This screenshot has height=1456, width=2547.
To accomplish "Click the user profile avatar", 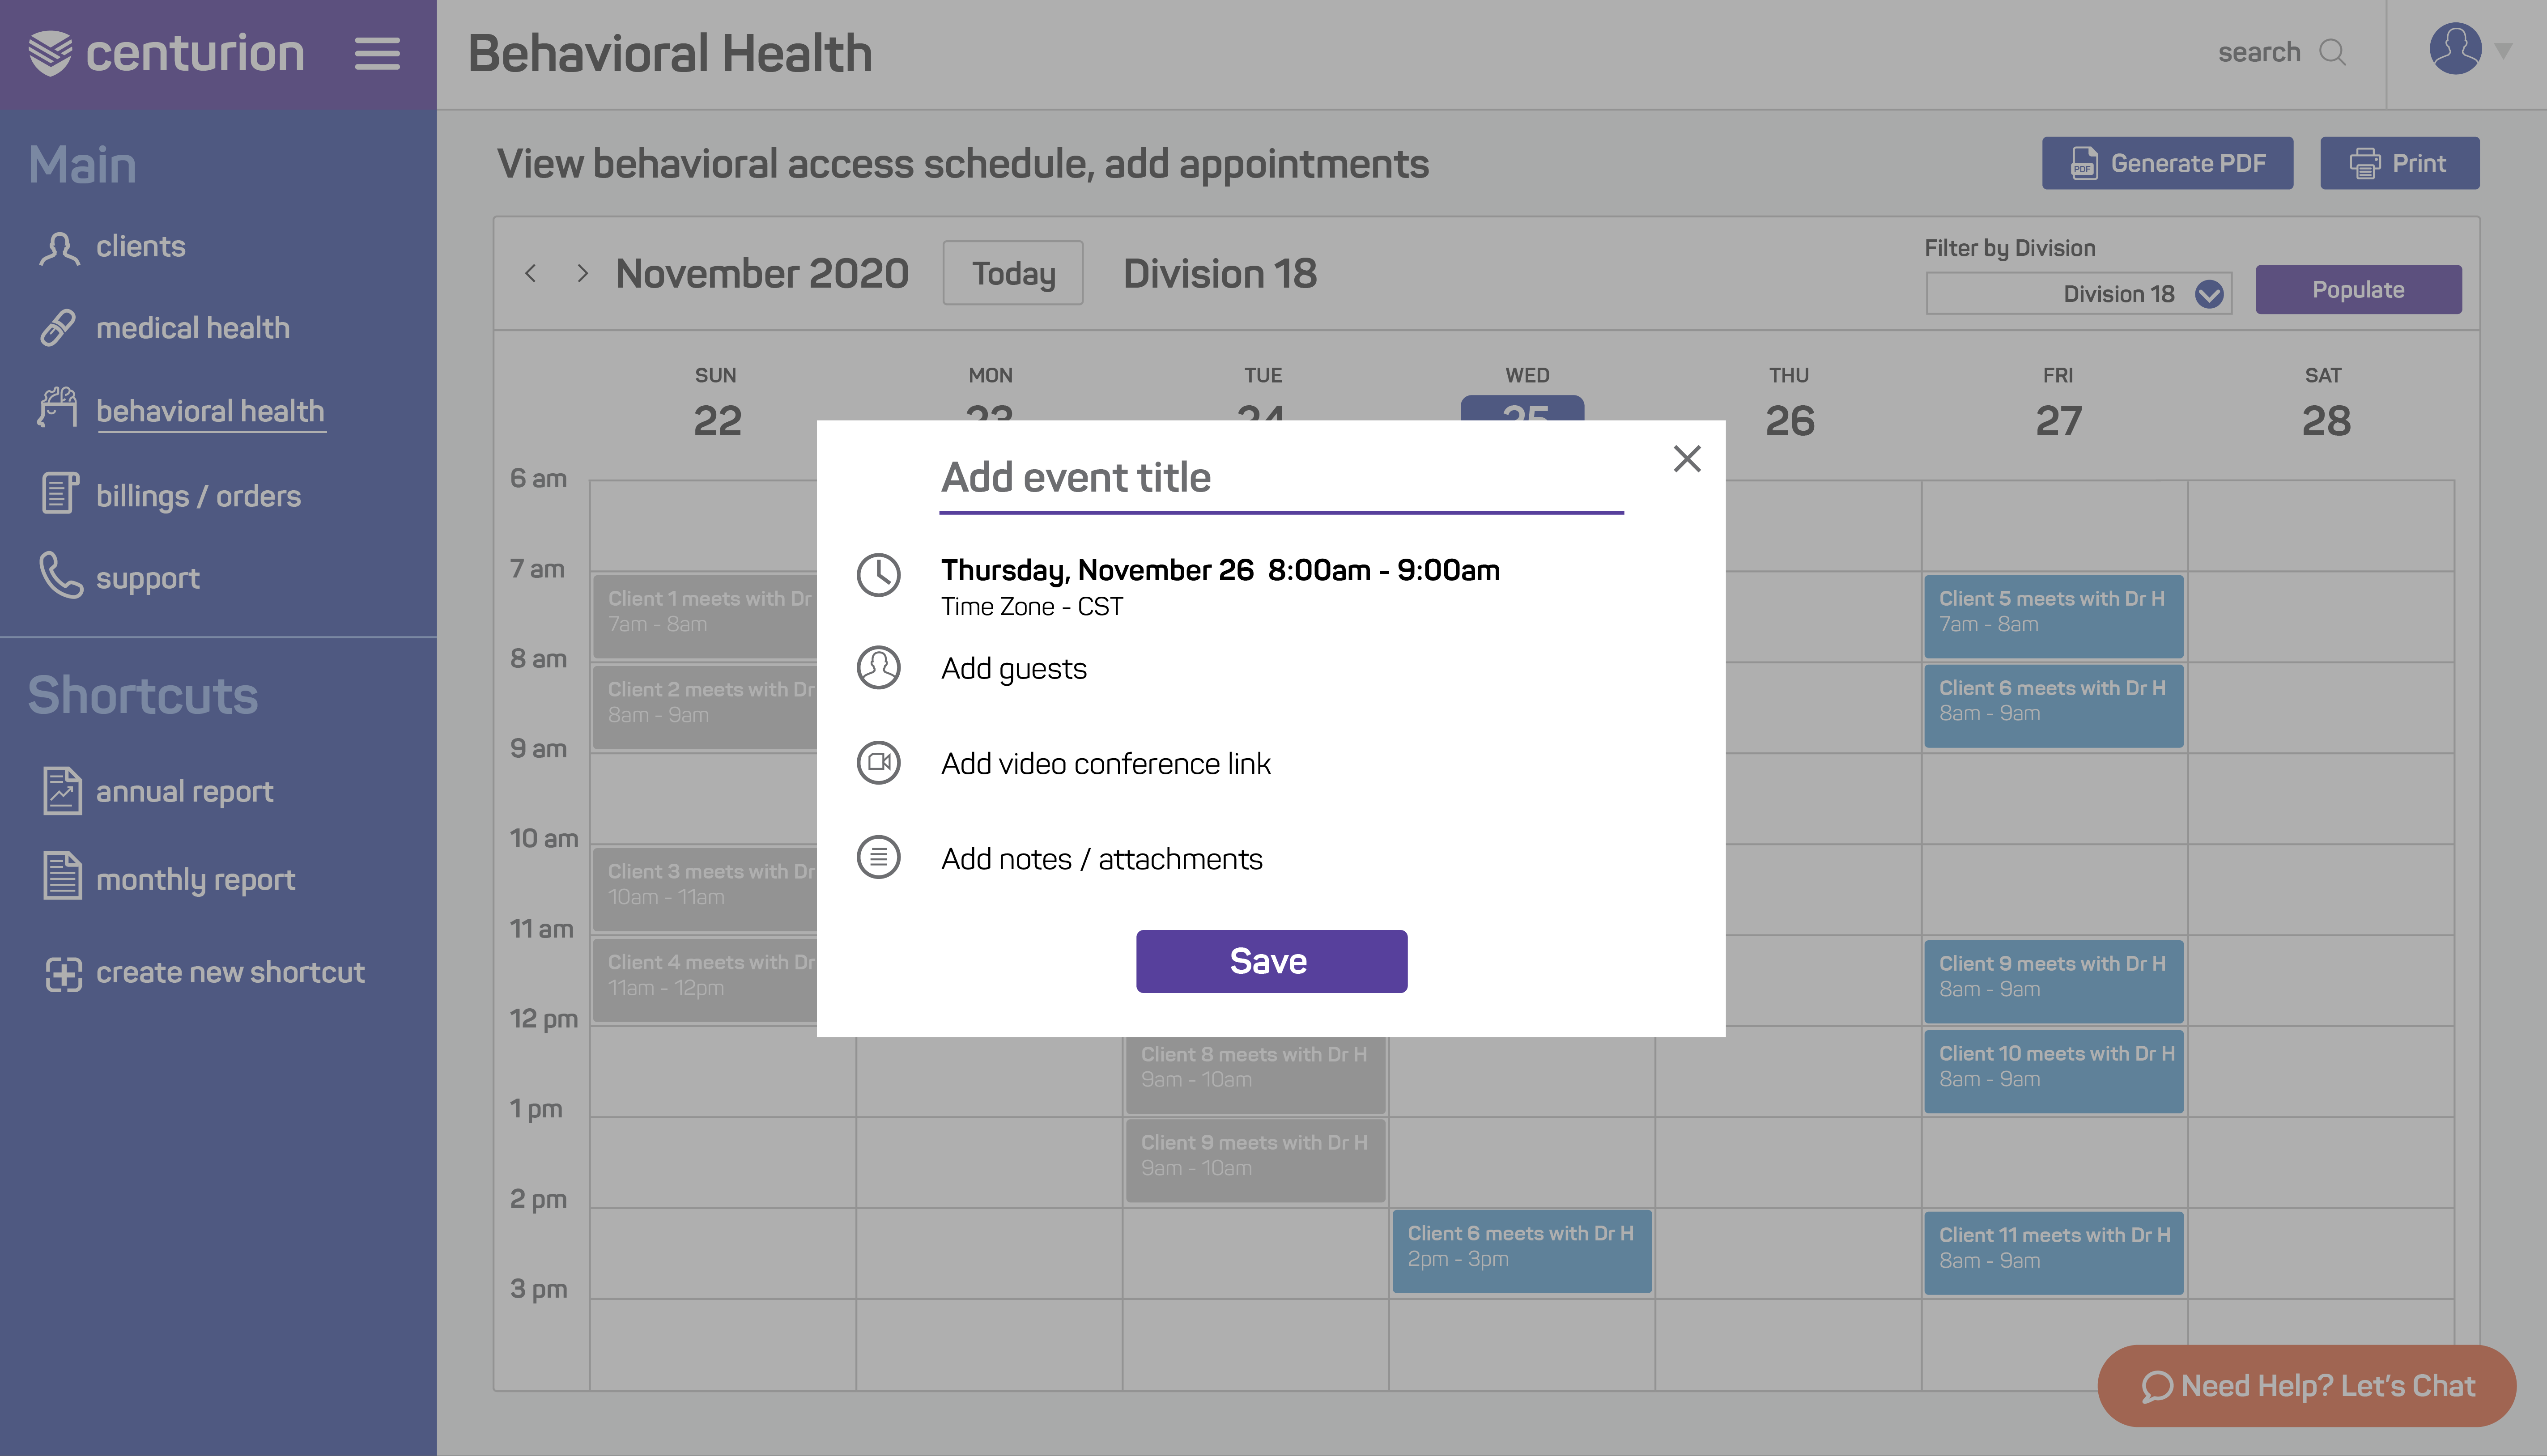I will [2455, 49].
